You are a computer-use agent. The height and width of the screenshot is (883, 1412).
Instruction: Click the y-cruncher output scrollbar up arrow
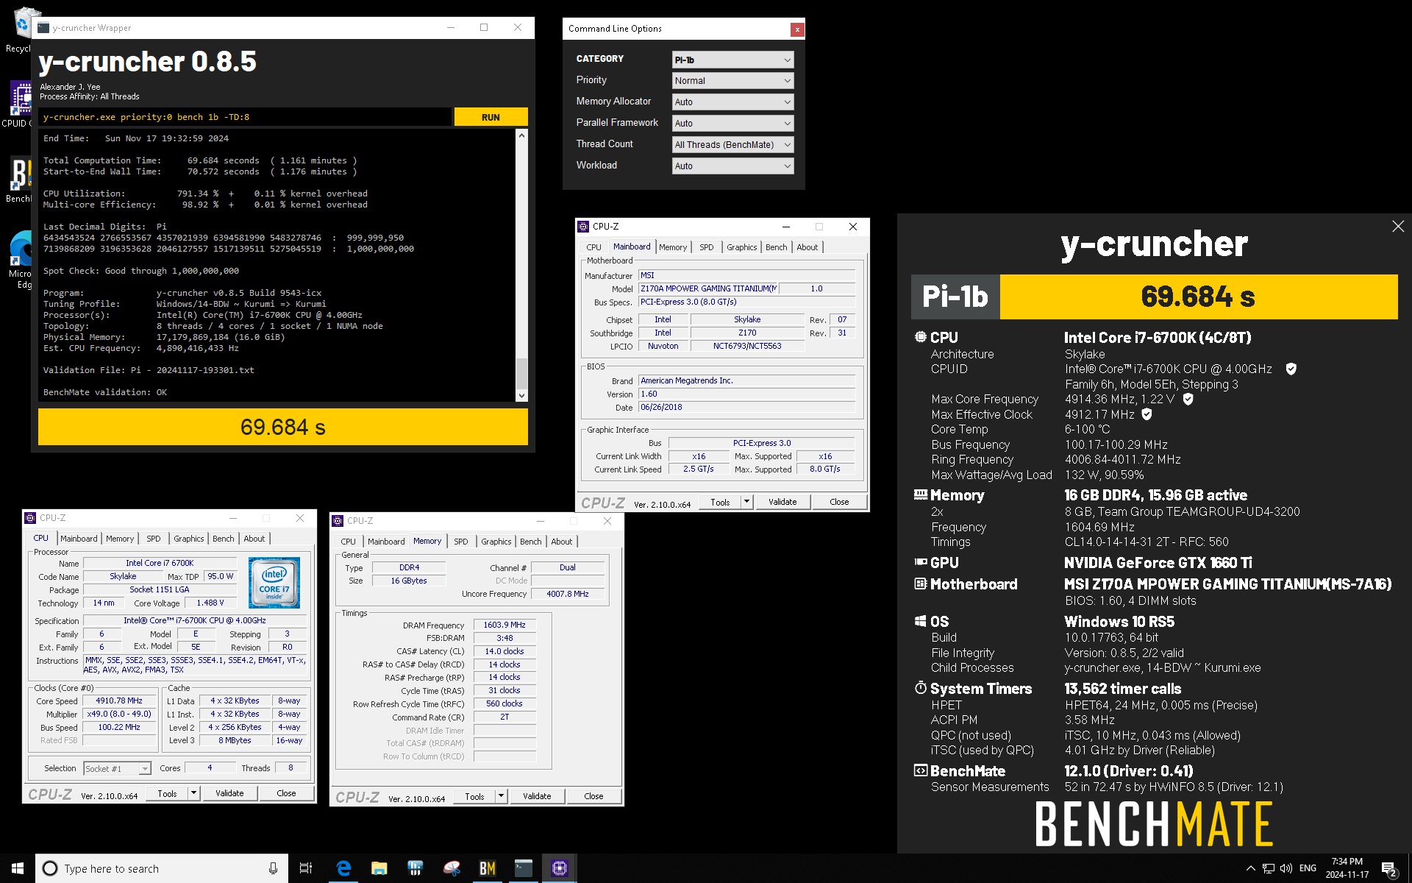[x=521, y=136]
